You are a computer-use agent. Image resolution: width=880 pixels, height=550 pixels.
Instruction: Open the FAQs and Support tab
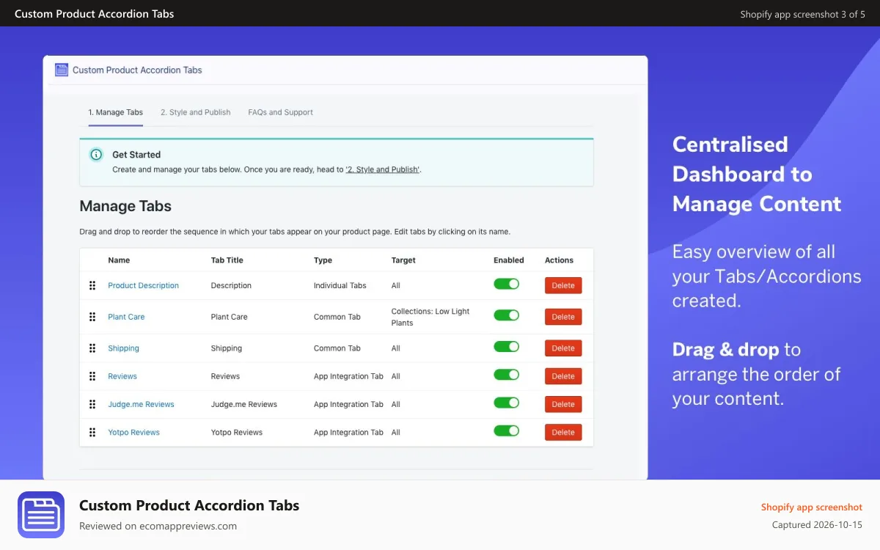tap(280, 112)
